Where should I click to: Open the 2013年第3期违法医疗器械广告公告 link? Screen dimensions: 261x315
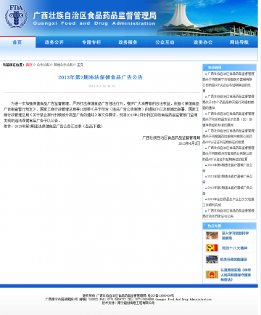(228, 179)
